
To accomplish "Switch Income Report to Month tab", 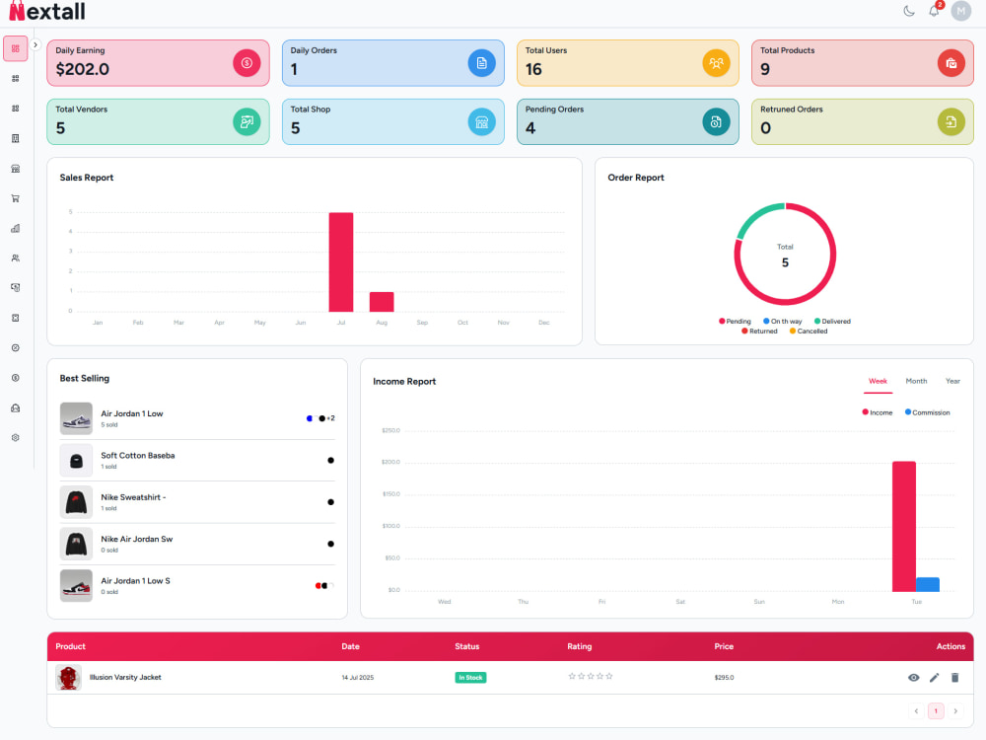I will click(916, 381).
